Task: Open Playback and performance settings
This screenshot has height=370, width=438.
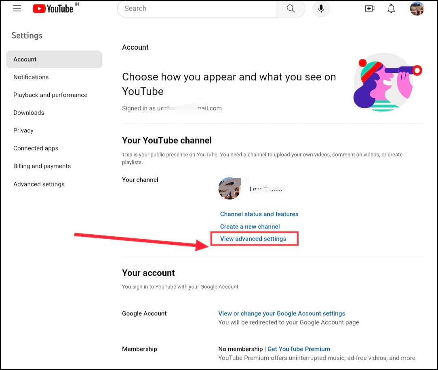Action: 50,95
